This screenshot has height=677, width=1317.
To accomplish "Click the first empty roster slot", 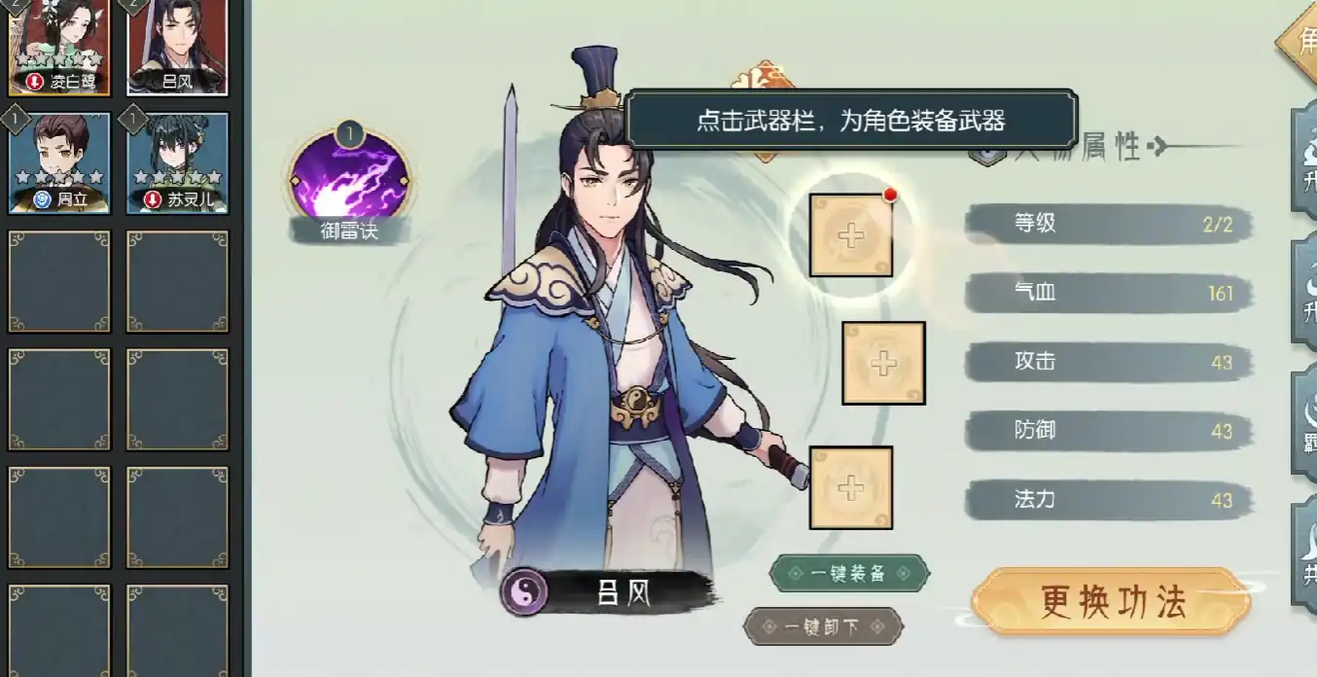I will pyautogui.click(x=59, y=282).
